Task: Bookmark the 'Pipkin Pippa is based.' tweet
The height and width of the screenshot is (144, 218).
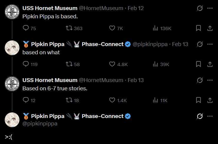Action: (x=199, y=28)
